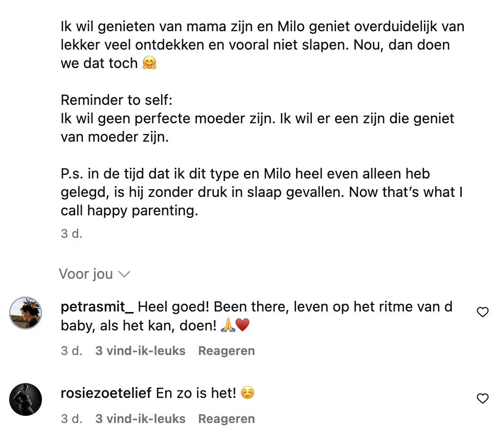Click '3 d.' timestamp under the caption
This screenshot has height=445, width=494.
click(72, 234)
